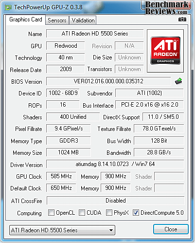Image resolution: width=195 pixels, height=243 pixels.
Task: Click the GPU Clock row Memory 900 MHz field
Action: pos(116,176)
